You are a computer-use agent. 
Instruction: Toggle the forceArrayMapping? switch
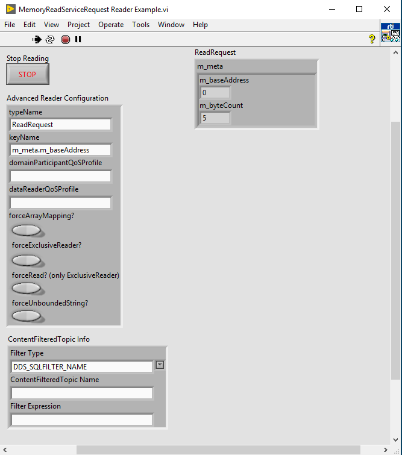27,231
